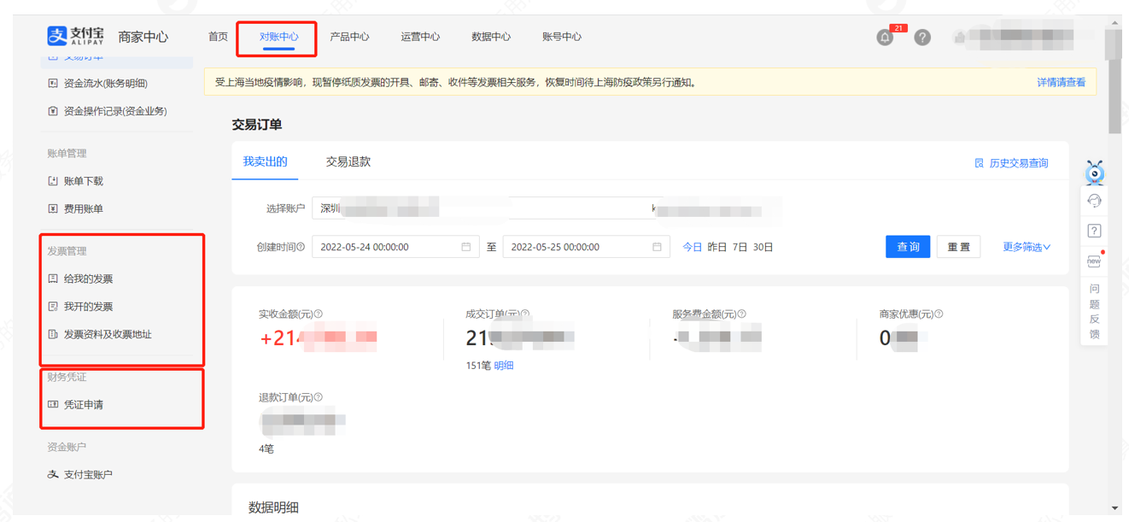The height and width of the screenshot is (522, 1129).
Task: Select the 今日 quick date range
Action: point(692,247)
